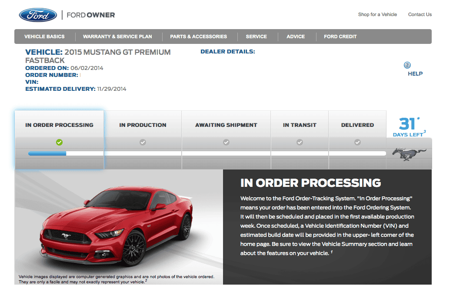Click the Order Number label
Image resolution: width=473 pixels, height=292 pixels.
tap(52, 75)
